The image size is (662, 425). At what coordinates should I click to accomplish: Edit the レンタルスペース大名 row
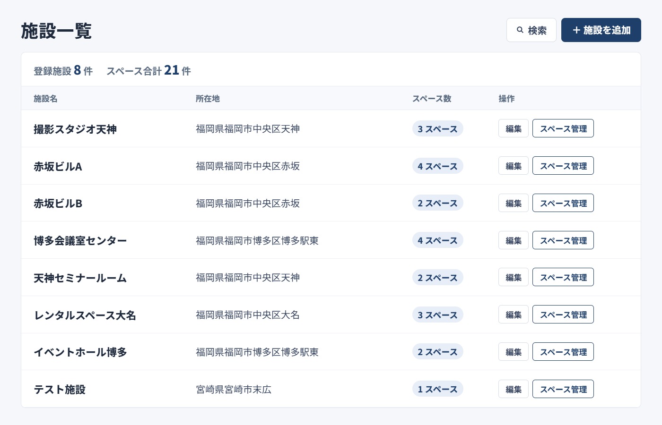pyautogui.click(x=514, y=314)
